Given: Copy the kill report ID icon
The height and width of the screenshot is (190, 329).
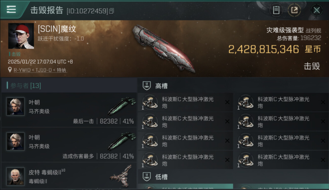Looking at the screenshot, I should tap(112, 11).
